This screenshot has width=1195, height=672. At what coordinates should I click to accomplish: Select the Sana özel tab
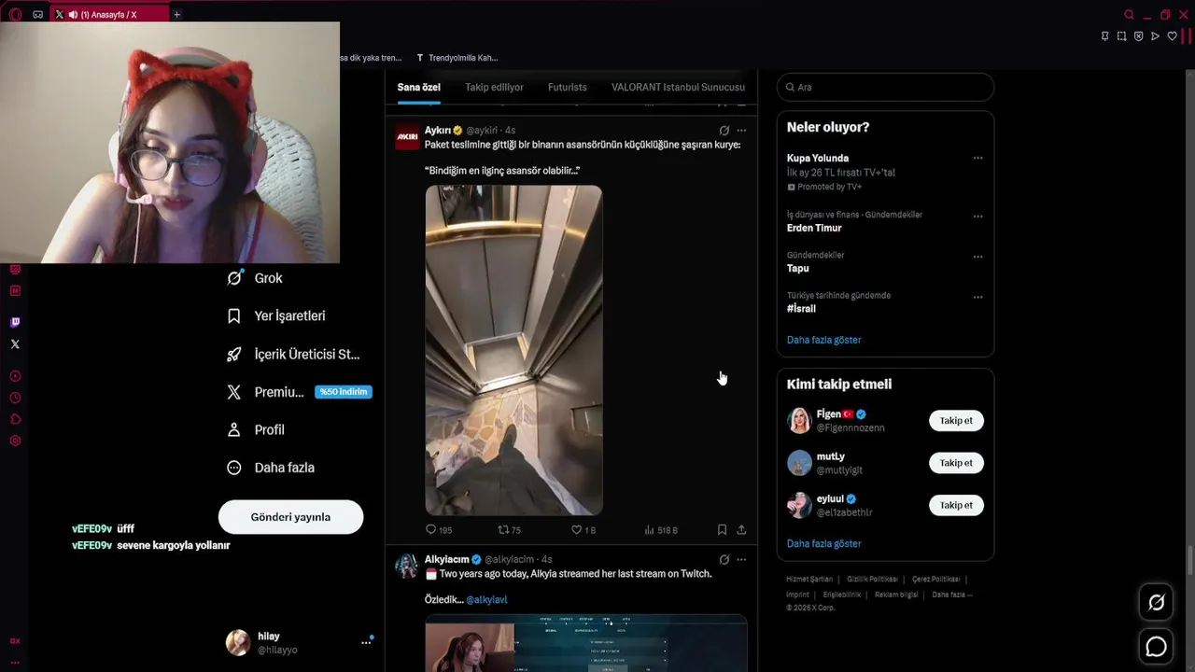coord(418,87)
